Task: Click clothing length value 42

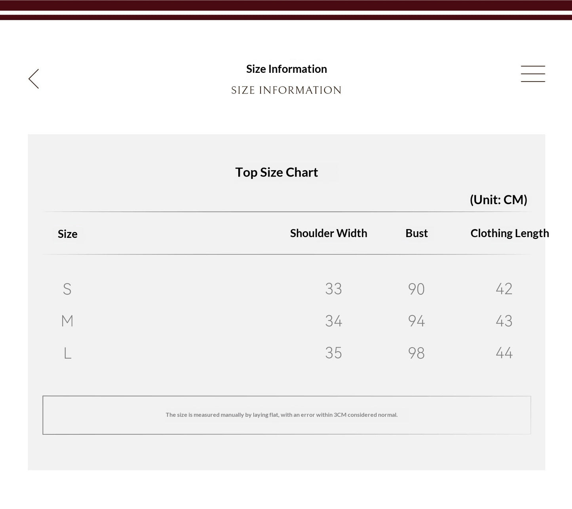Action: (x=504, y=289)
